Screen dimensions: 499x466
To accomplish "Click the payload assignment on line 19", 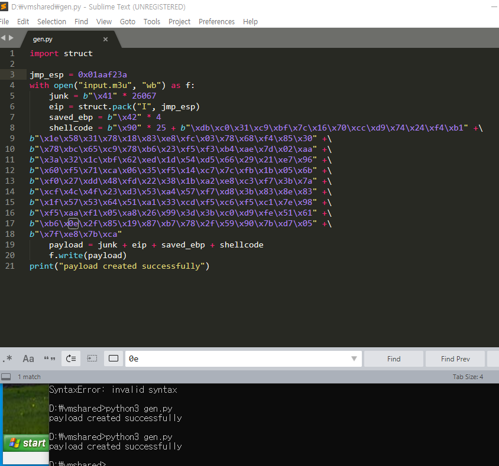I will point(156,245).
